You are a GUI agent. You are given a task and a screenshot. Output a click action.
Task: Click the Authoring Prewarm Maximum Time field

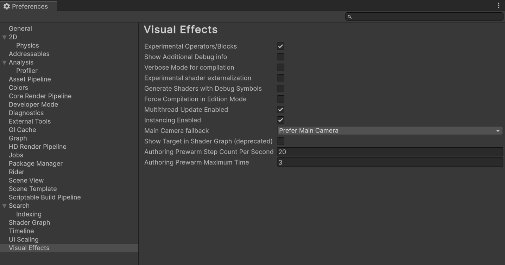pos(390,162)
